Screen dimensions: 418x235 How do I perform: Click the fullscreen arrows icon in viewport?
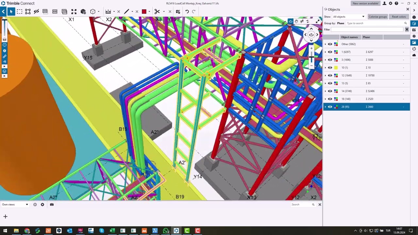click(x=318, y=22)
